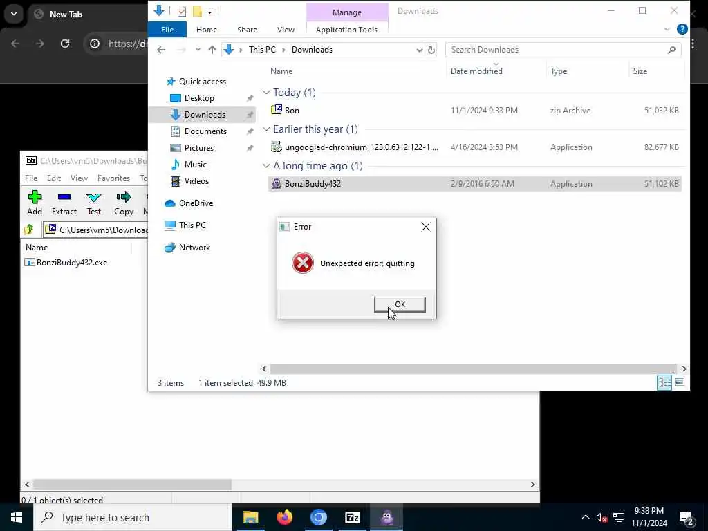708x531 pixels.
Task: Select Documents in navigation pane
Action: pyautogui.click(x=205, y=131)
